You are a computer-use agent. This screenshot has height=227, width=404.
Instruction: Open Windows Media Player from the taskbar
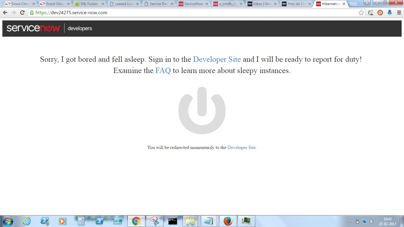pyautogui.click(x=62, y=221)
